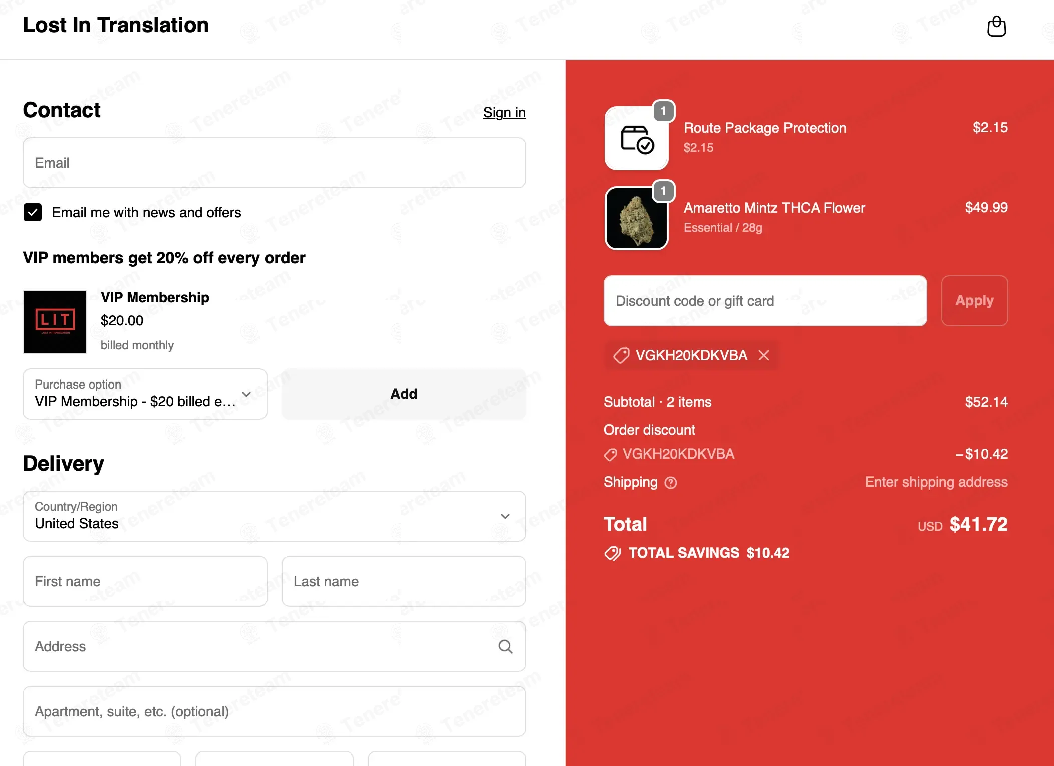Click the Sign in link

coord(504,112)
